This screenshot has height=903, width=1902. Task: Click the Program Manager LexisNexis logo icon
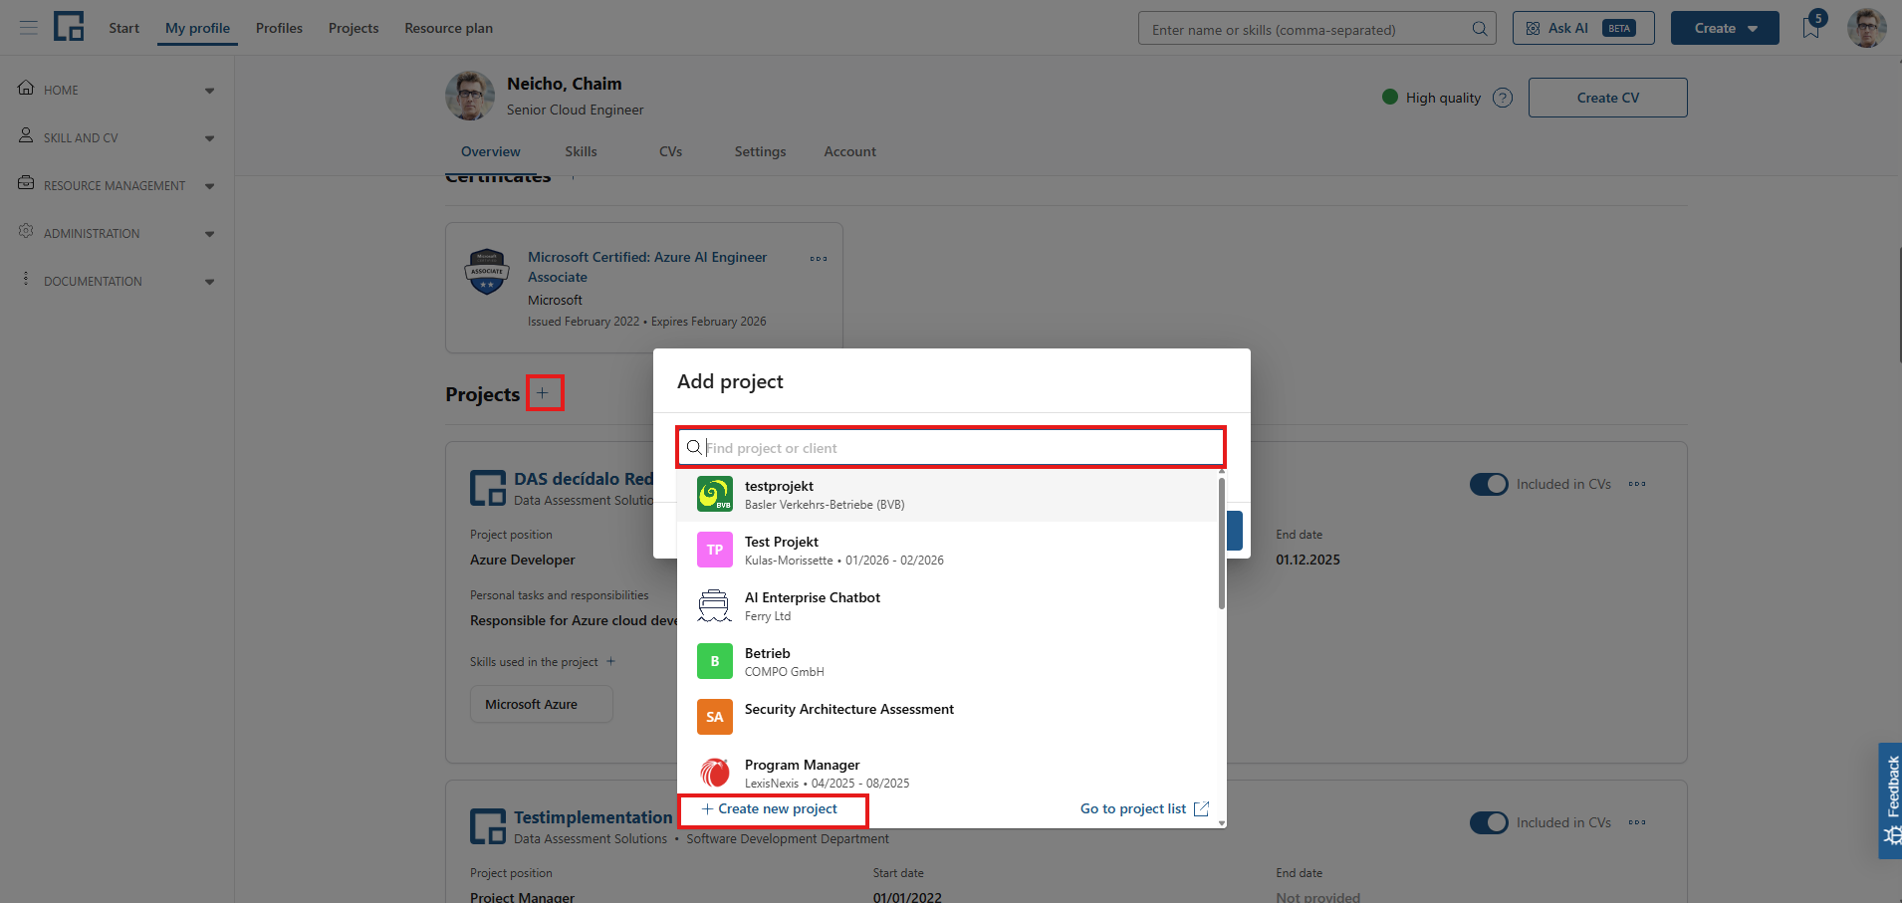tap(715, 773)
